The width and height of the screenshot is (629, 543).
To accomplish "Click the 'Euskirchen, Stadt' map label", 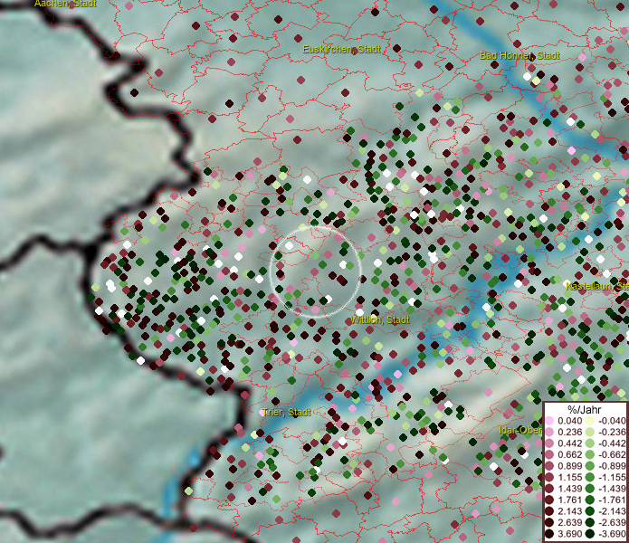I will click(341, 50).
